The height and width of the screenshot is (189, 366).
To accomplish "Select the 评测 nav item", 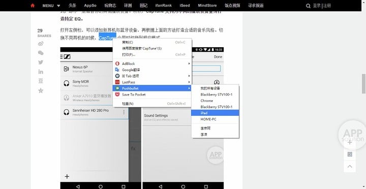I will coord(128,6).
